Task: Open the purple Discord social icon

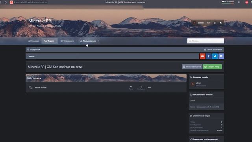Action: point(221,56)
